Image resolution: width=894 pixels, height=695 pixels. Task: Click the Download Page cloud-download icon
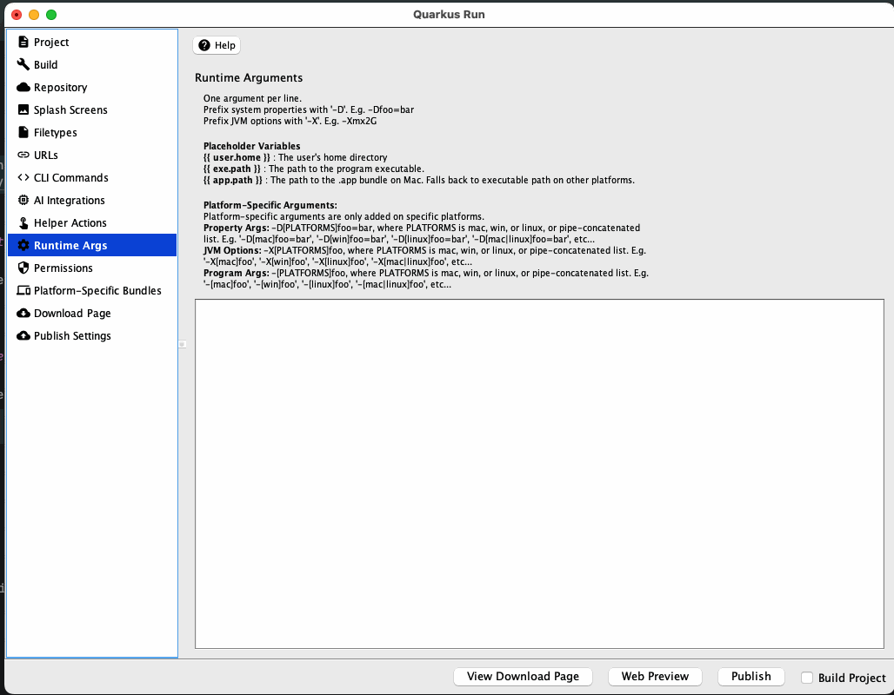pos(23,314)
